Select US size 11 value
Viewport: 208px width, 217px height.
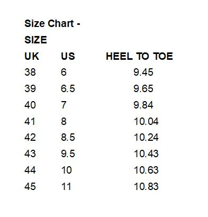(x=66, y=186)
